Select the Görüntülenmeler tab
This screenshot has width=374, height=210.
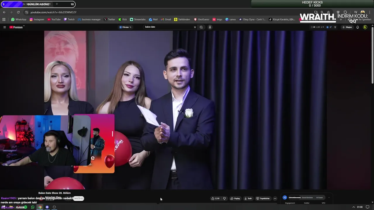(x=295, y=197)
